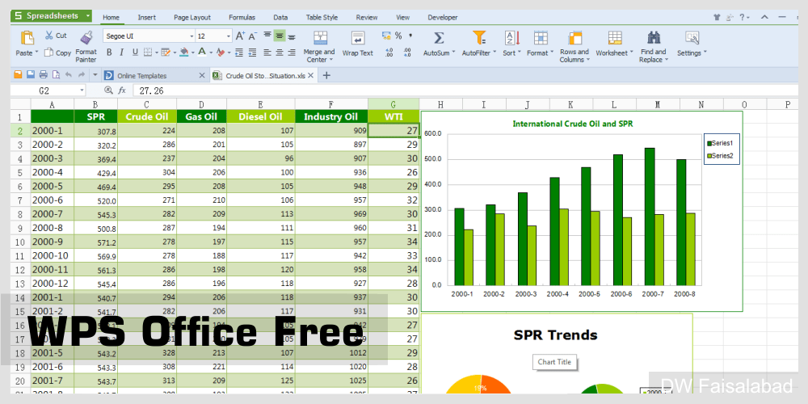808x404 pixels.
Task: Apply percent style to the cell
Action: [398, 36]
